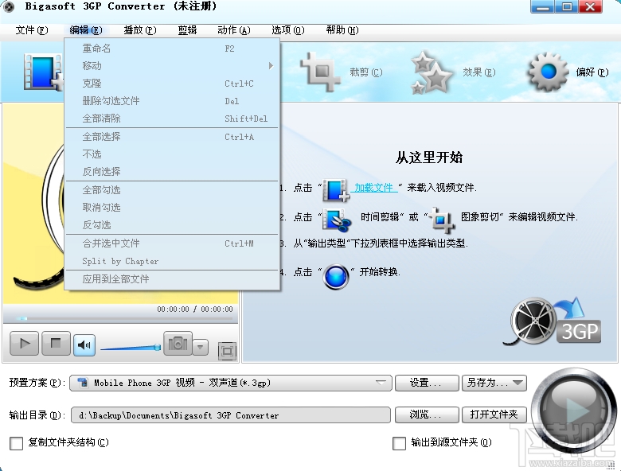The height and width of the screenshot is (471, 621).
Task: Choose 反向选择 menu entry
Action: point(172,171)
